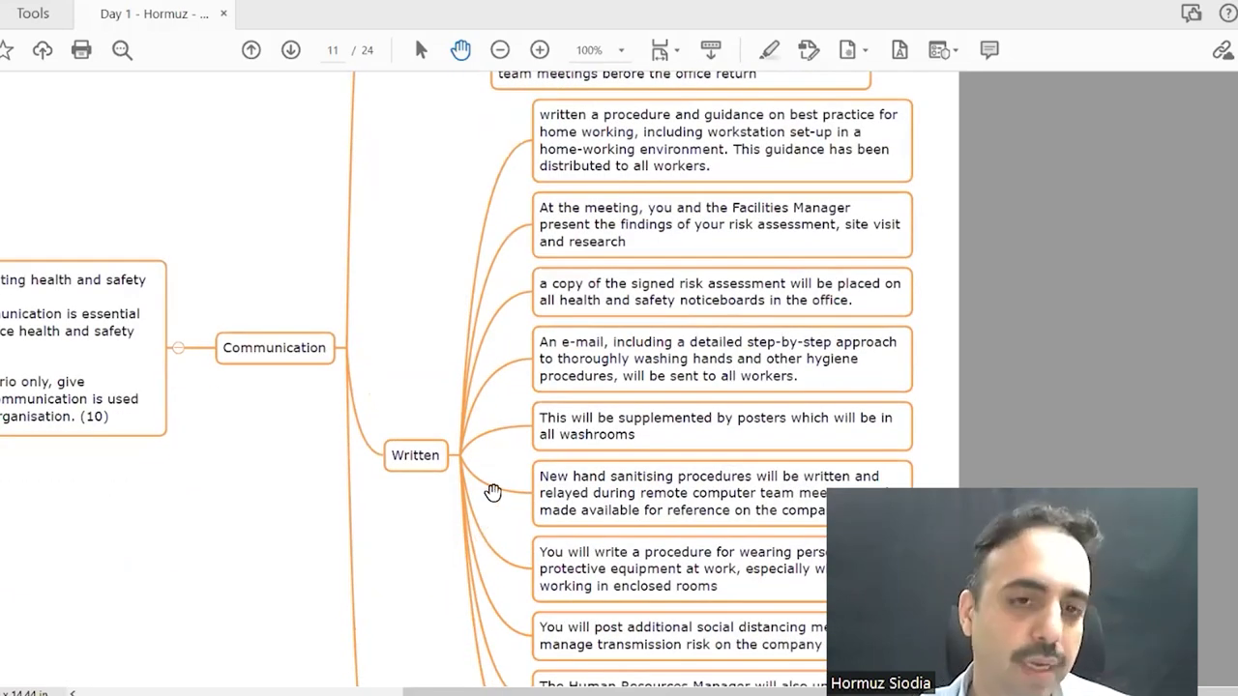This screenshot has height=696, width=1238.
Task: Open the comment speech bubble tool
Action: pos(988,50)
